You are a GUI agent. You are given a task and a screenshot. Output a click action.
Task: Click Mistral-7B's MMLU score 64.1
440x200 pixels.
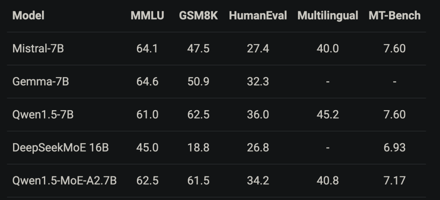(147, 49)
